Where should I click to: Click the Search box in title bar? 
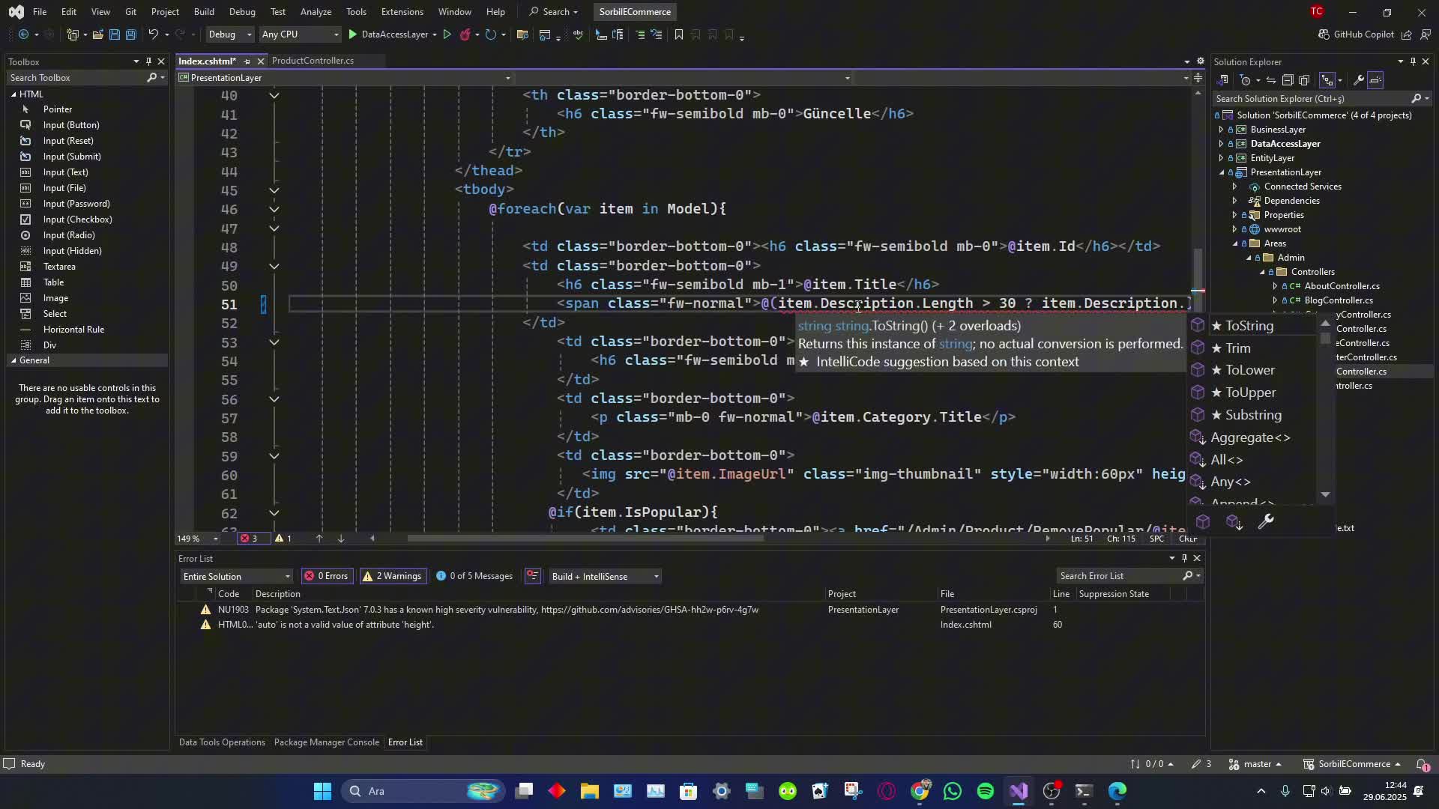click(x=554, y=12)
